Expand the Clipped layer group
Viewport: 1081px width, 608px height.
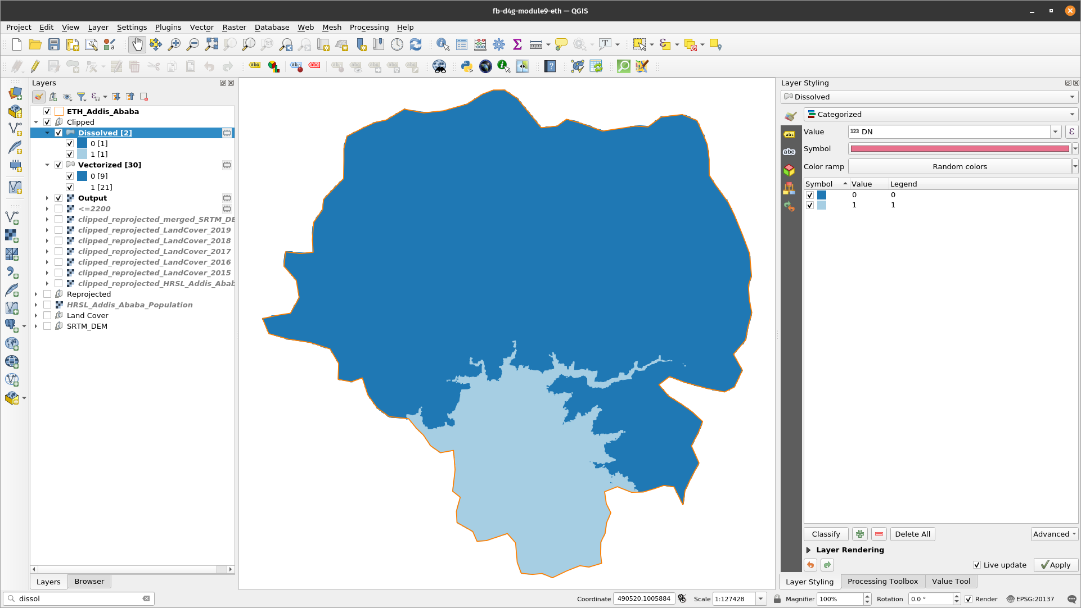click(35, 121)
